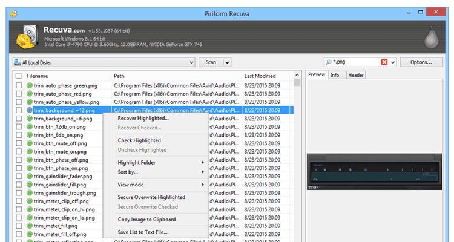Click status icon for trim_meter_clip_on_lo.png
The width and height of the screenshot is (454, 242).
pyautogui.click(x=29, y=217)
